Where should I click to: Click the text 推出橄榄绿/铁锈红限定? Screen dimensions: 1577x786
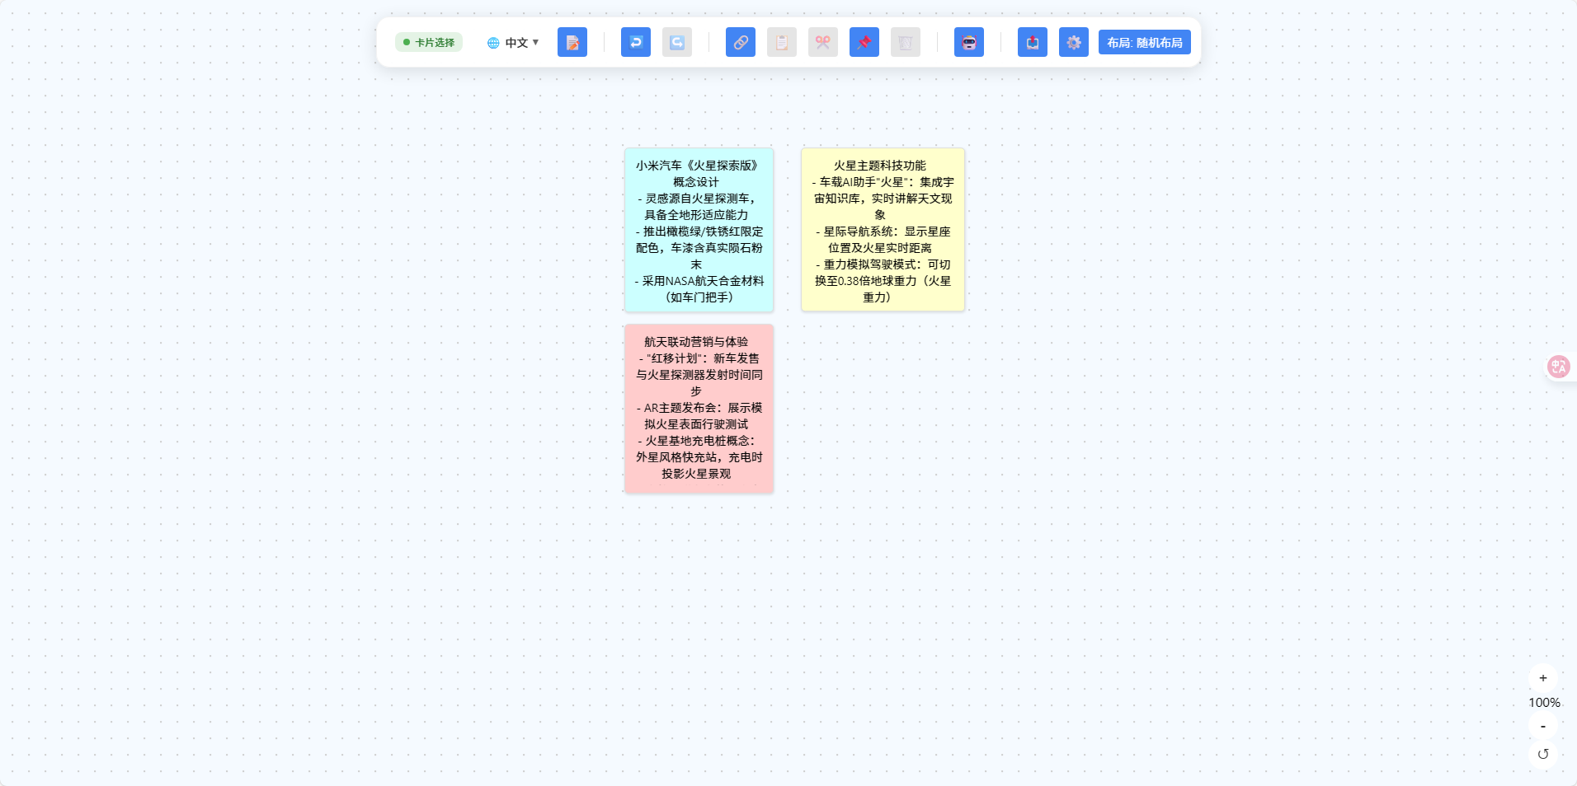(703, 232)
